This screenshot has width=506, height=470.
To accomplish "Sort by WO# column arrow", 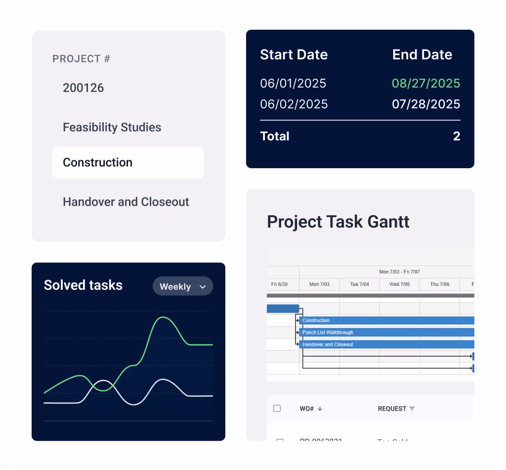I will point(320,409).
